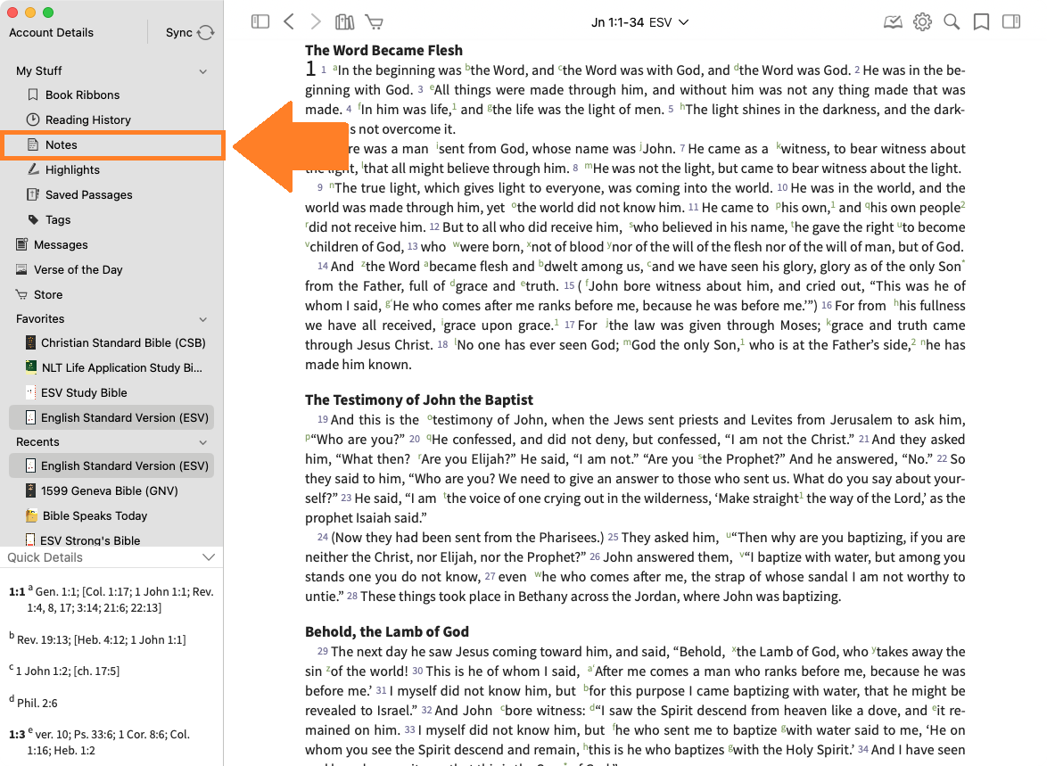Go back using the left arrow
Viewport: 1047px width, 766px height.
point(288,22)
